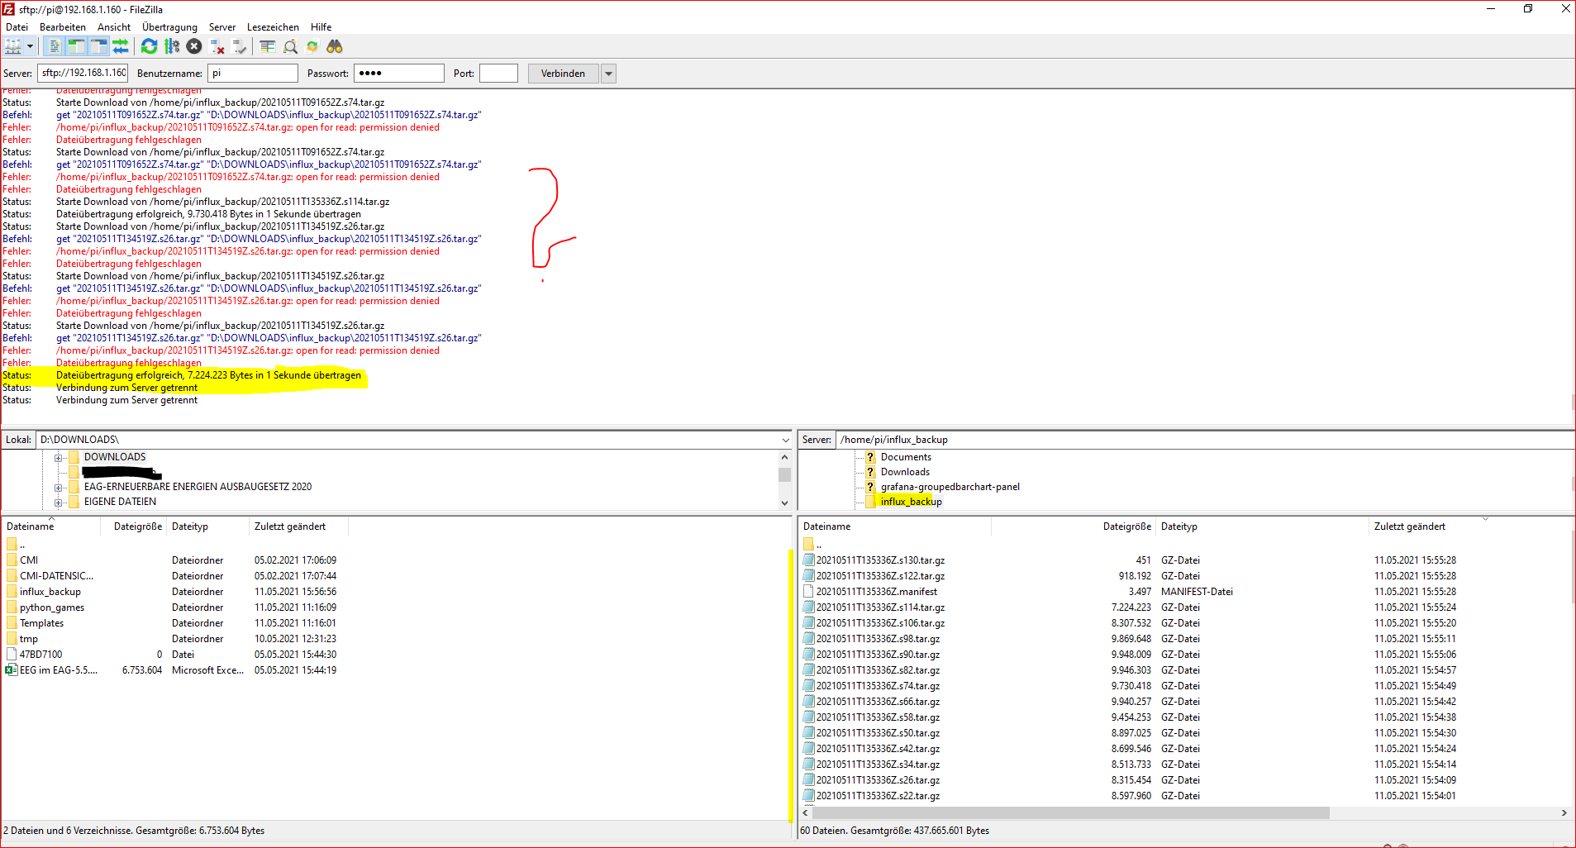
Task: Sort local files by Dateigröße column
Action: click(x=134, y=526)
